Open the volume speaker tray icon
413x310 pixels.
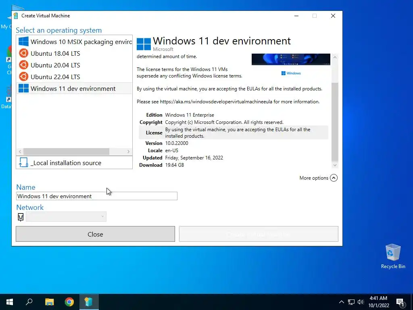point(361,302)
